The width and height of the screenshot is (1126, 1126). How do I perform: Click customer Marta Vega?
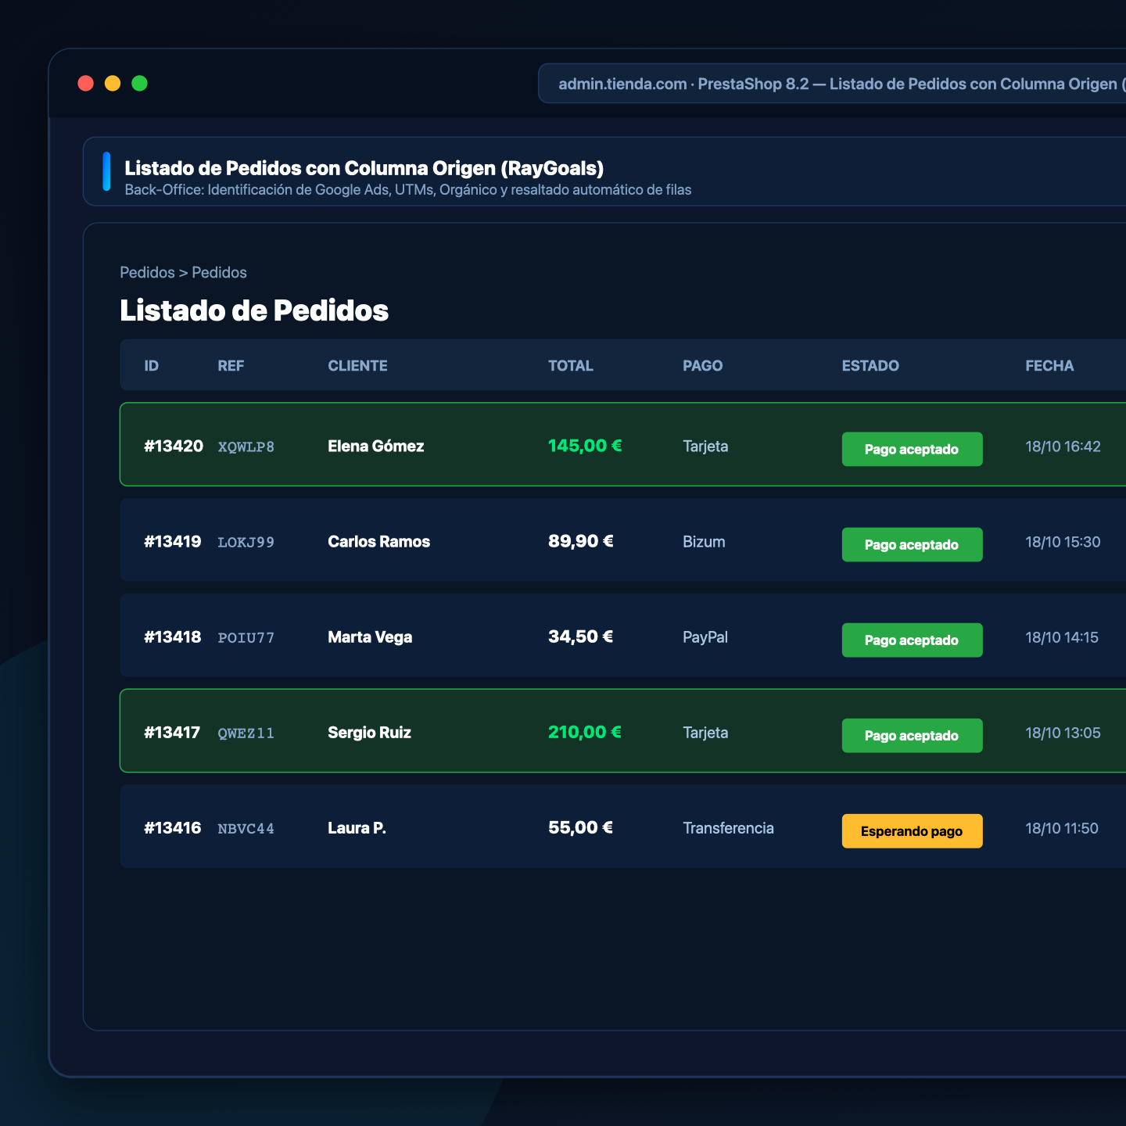(x=370, y=637)
